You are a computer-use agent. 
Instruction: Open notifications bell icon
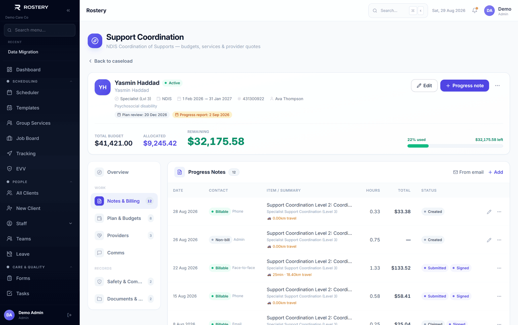click(475, 10)
